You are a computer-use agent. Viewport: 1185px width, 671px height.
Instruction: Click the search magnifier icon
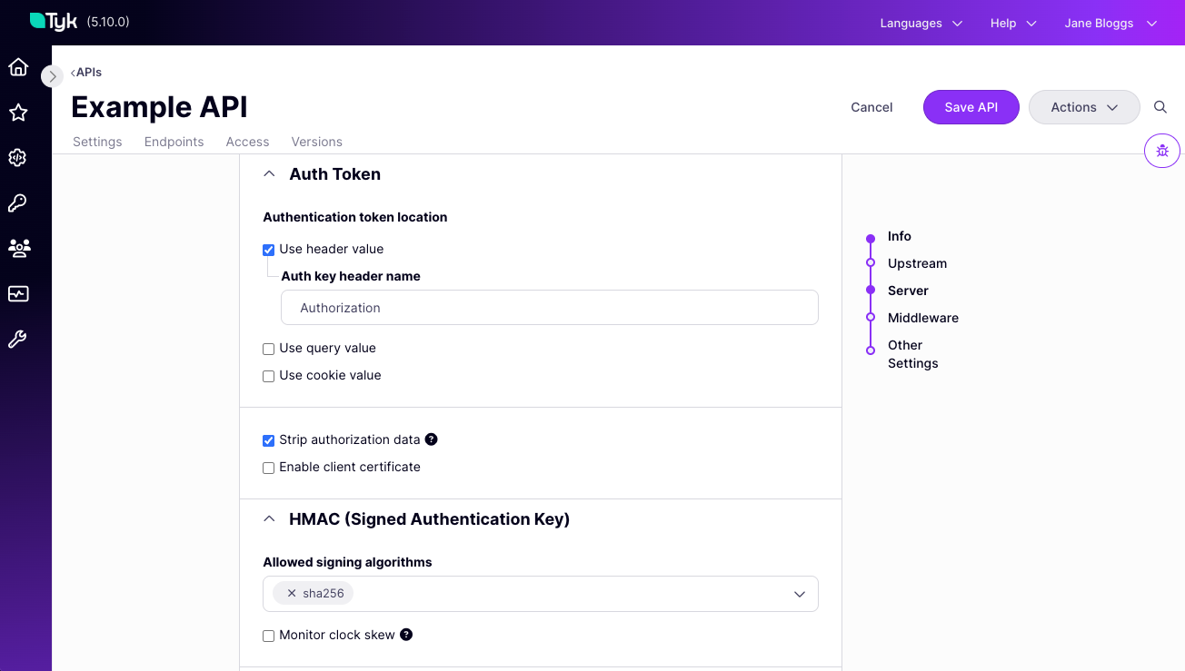pos(1160,106)
